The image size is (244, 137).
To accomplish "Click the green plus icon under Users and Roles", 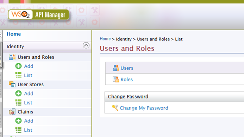I will (19, 66).
